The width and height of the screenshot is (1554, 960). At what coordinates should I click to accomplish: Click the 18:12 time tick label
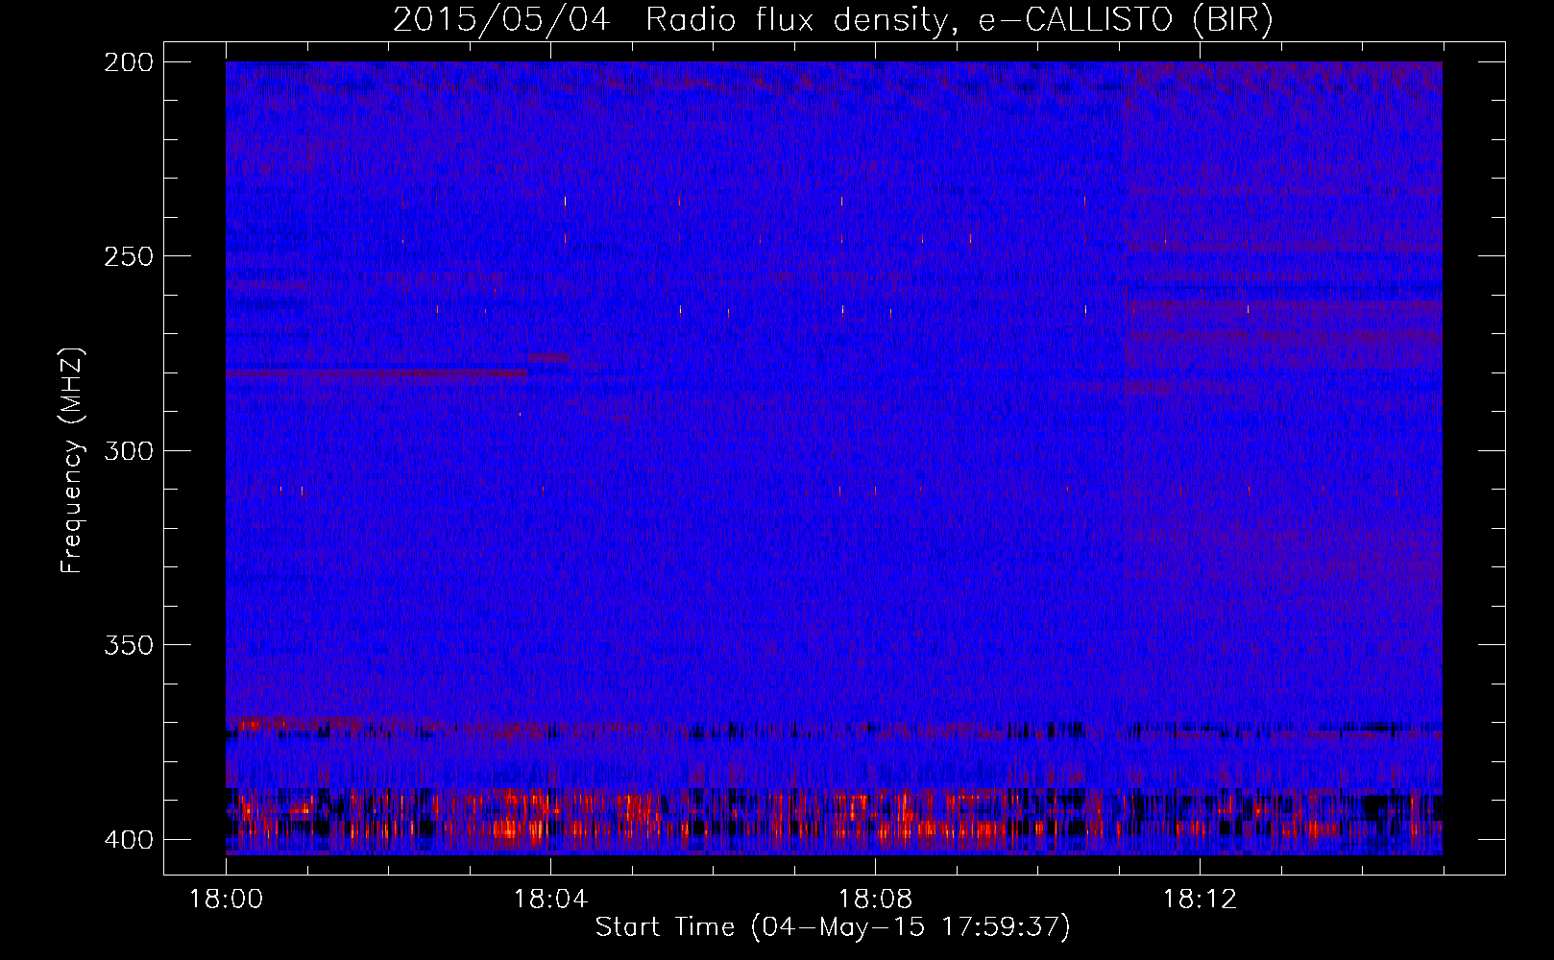coord(1200,899)
